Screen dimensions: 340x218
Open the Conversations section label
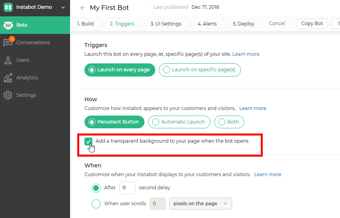click(33, 43)
